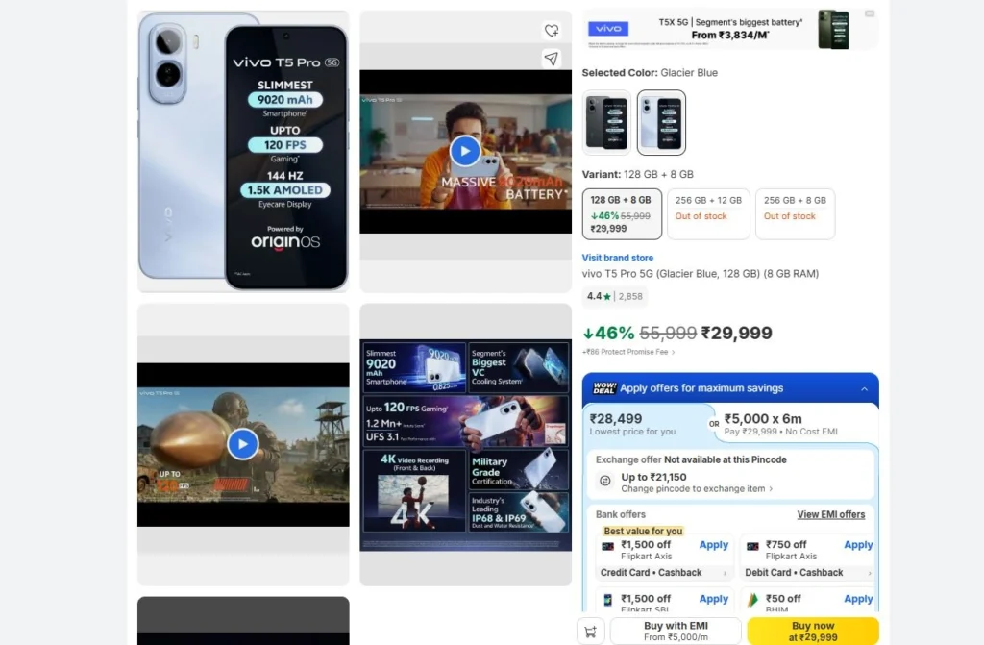
Task: Play the Massive Battery promo video
Action: click(465, 151)
